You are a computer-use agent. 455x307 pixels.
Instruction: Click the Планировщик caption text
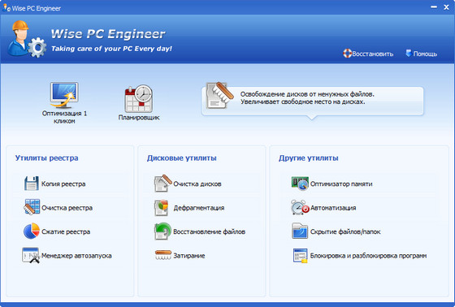tap(139, 118)
